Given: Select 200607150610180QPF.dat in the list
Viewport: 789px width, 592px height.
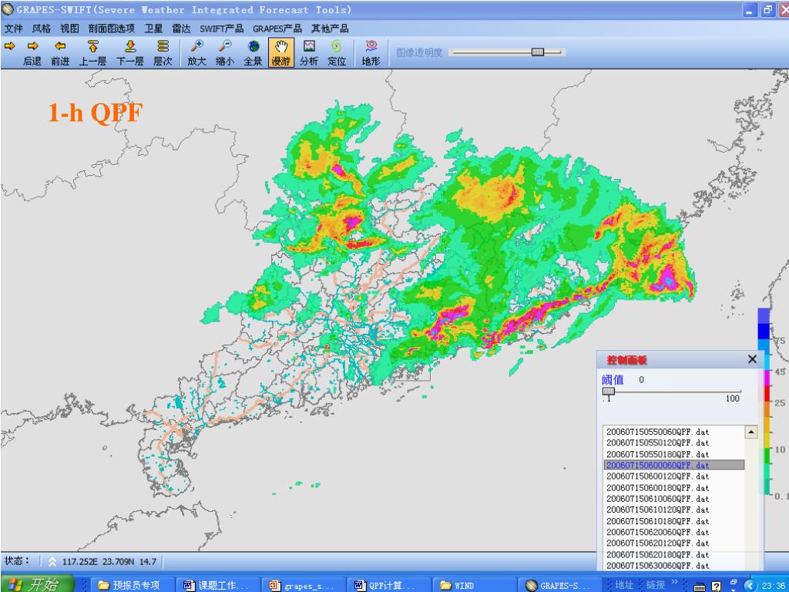Looking at the screenshot, I should (657, 521).
